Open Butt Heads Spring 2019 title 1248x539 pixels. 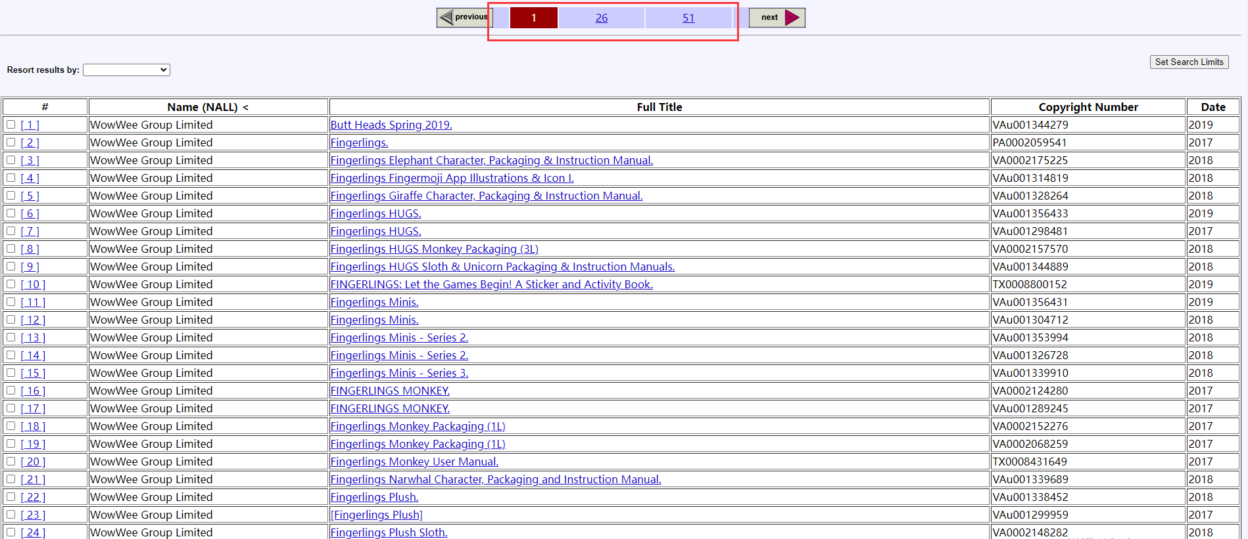tap(391, 125)
